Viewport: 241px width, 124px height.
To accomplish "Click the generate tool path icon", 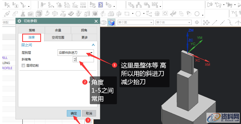I will pos(44,5).
